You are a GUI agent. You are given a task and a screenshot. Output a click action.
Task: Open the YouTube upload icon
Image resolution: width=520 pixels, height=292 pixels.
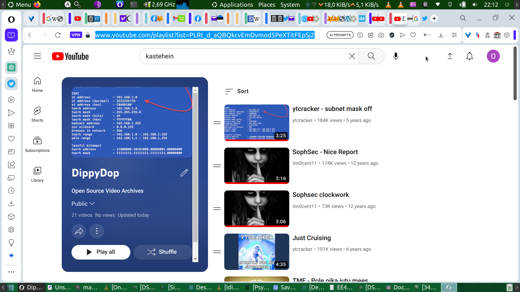point(450,56)
